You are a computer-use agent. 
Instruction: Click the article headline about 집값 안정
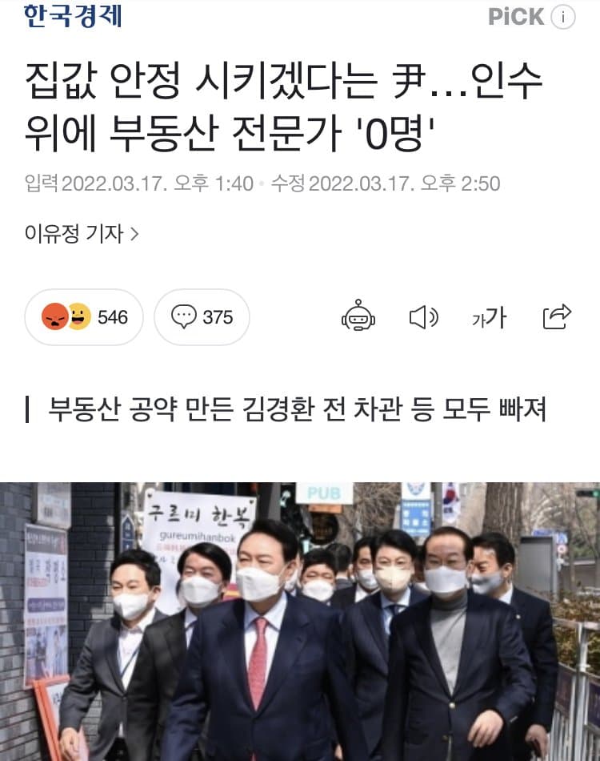[283, 107]
